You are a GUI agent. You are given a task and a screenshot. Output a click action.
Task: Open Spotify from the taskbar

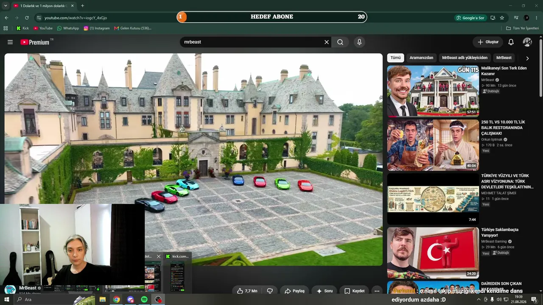144,299
